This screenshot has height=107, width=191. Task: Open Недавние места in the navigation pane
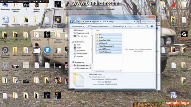81,33
